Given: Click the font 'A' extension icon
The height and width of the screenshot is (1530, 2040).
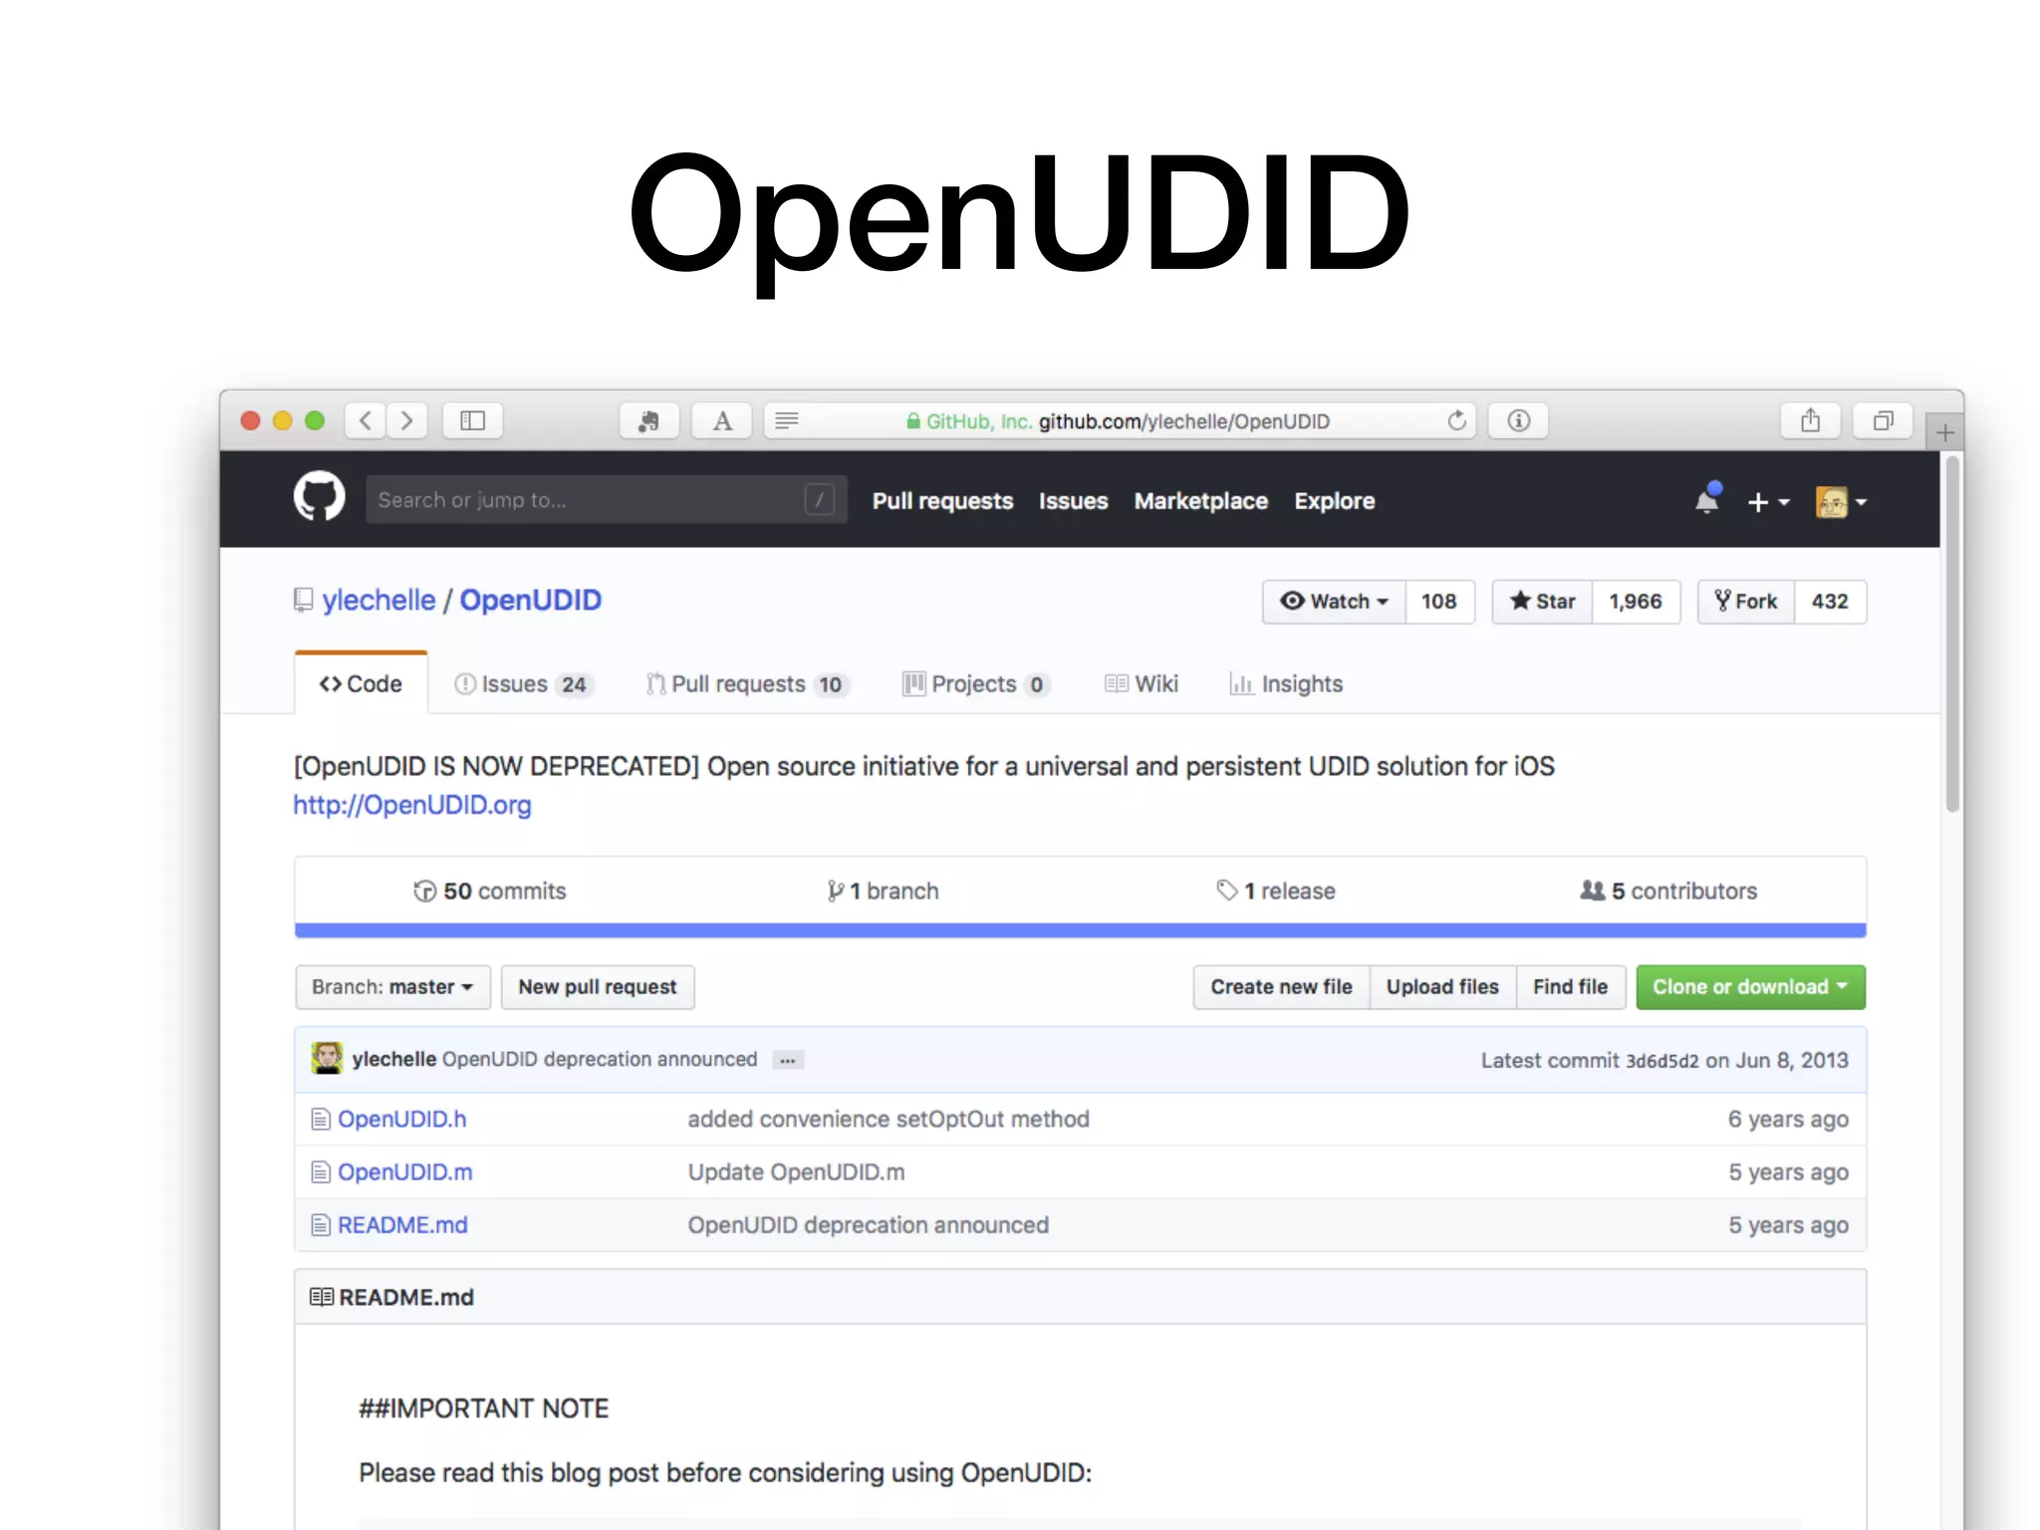Looking at the screenshot, I should tap(722, 420).
